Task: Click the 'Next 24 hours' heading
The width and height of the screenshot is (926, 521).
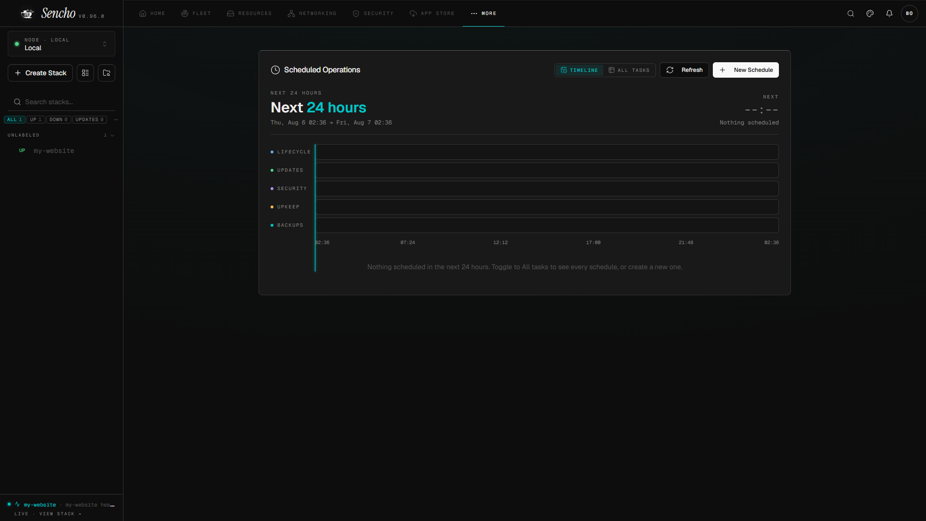Action: [x=318, y=108]
